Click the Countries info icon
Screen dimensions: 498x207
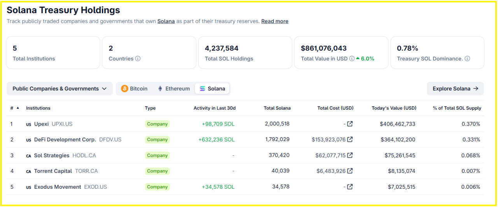click(x=138, y=59)
